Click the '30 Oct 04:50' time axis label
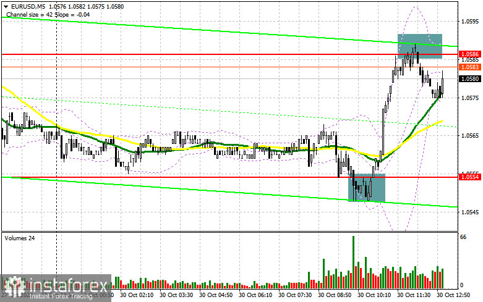Screen dimensions: 483x302 (x=216, y=295)
